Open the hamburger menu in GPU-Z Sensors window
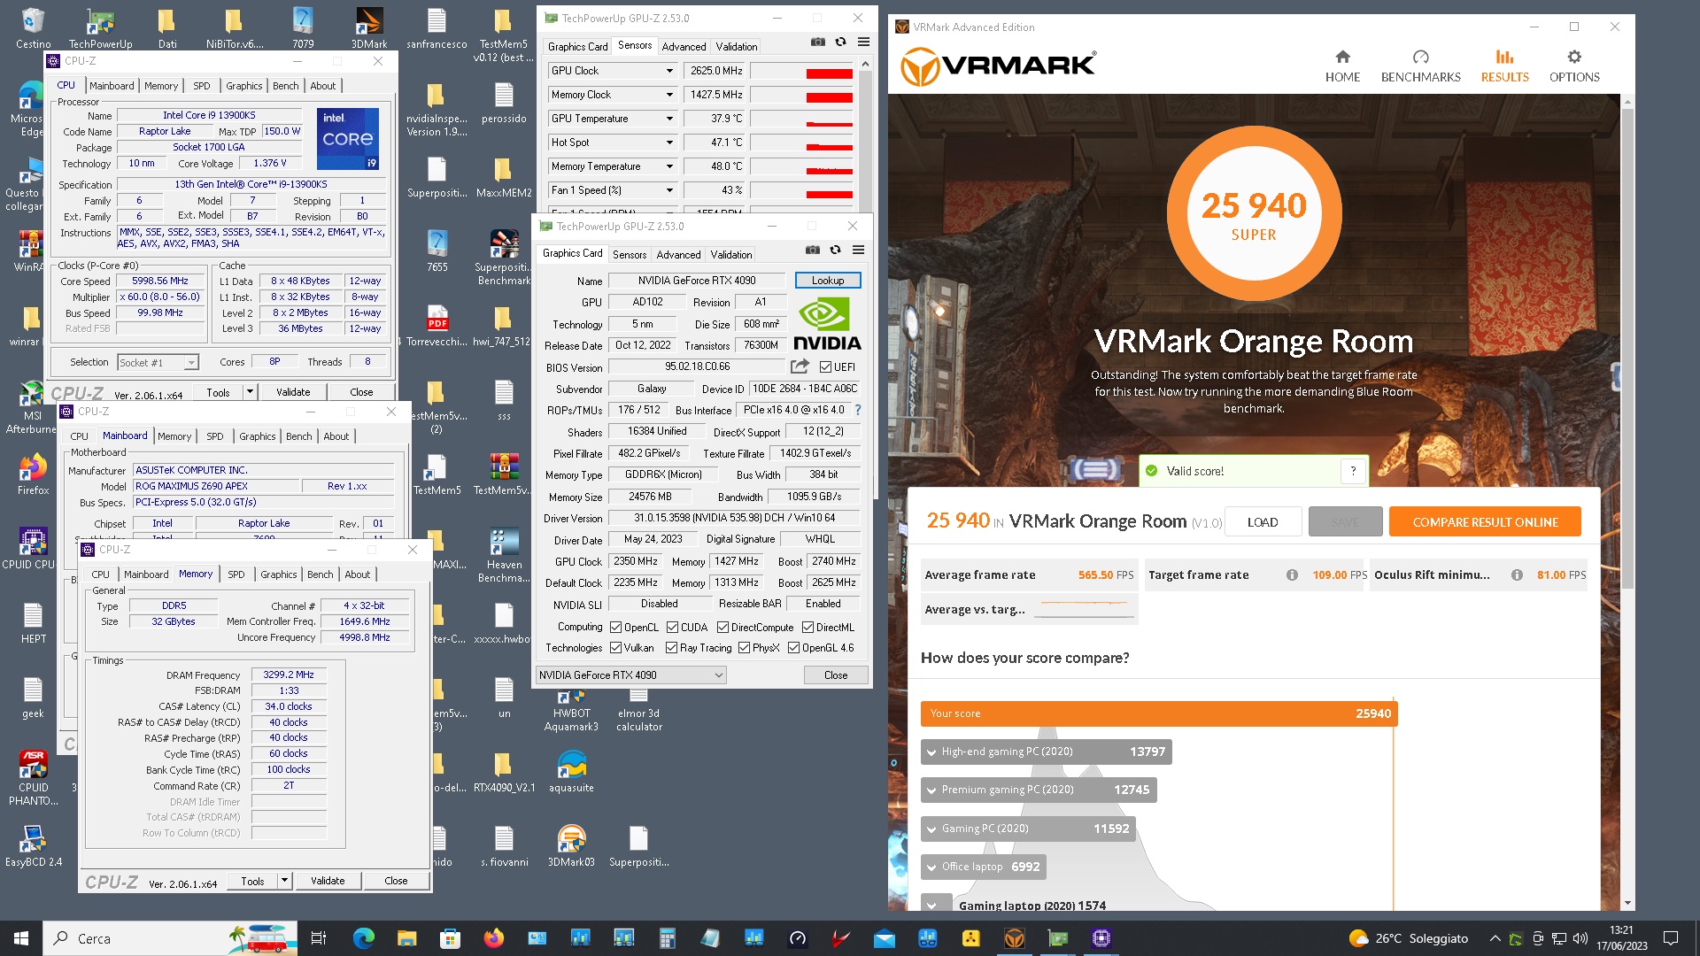Viewport: 1700px width, 956px height. pos(863,42)
